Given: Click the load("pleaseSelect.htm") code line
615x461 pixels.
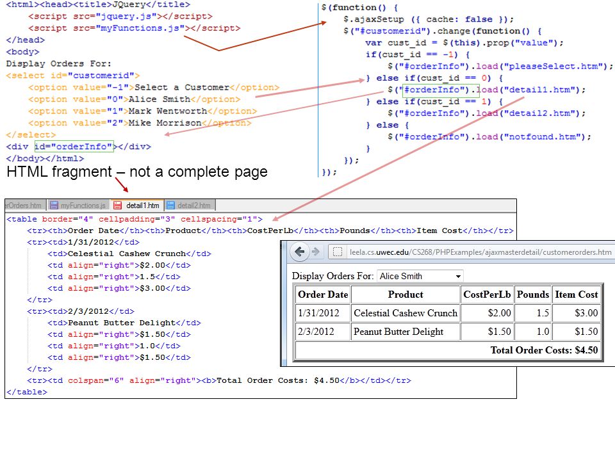Looking at the screenshot, I should [x=500, y=66].
